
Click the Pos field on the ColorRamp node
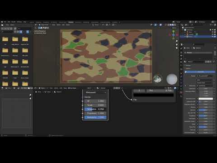[x=160, y=91]
